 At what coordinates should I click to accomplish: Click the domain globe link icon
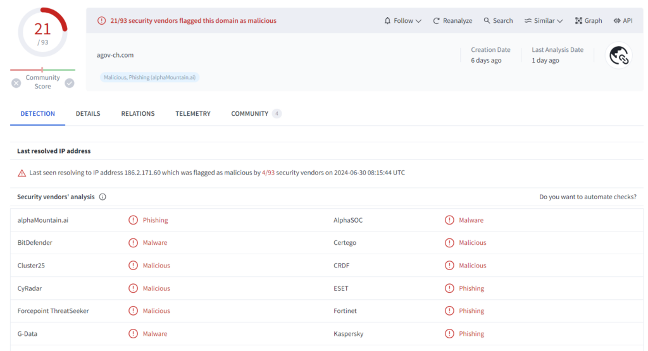point(618,56)
